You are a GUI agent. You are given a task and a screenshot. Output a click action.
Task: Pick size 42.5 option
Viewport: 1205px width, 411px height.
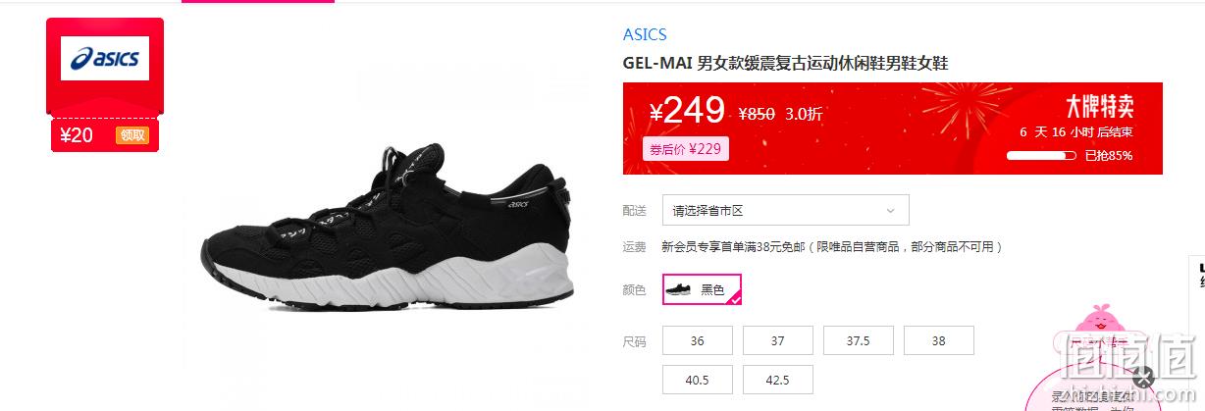pyautogui.click(x=778, y=380)
